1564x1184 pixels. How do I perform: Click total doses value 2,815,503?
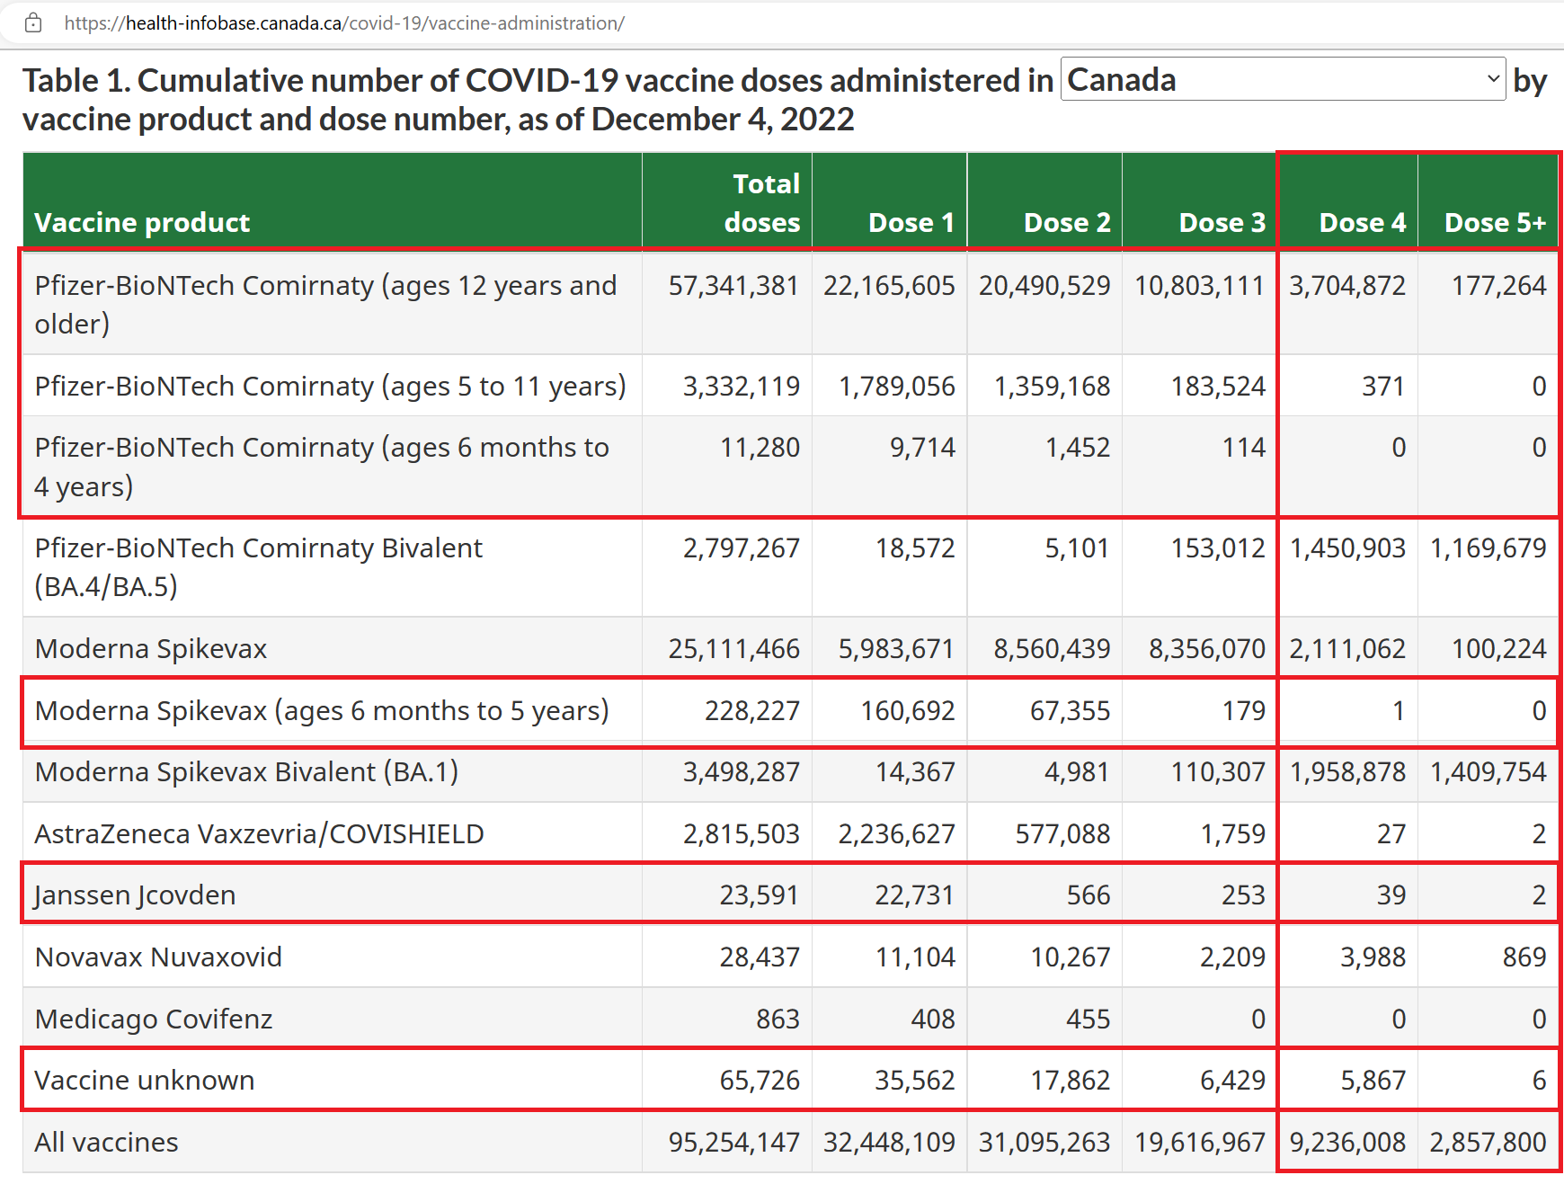[x=742, y=834]
